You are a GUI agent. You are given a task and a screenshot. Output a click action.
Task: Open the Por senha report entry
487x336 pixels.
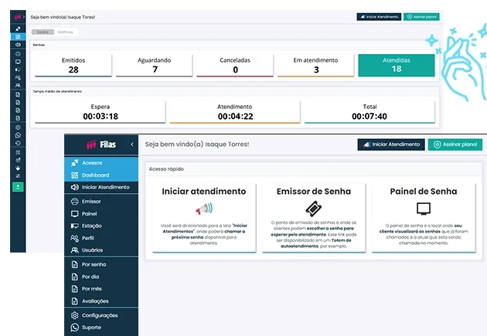click(x=94, y=264)
